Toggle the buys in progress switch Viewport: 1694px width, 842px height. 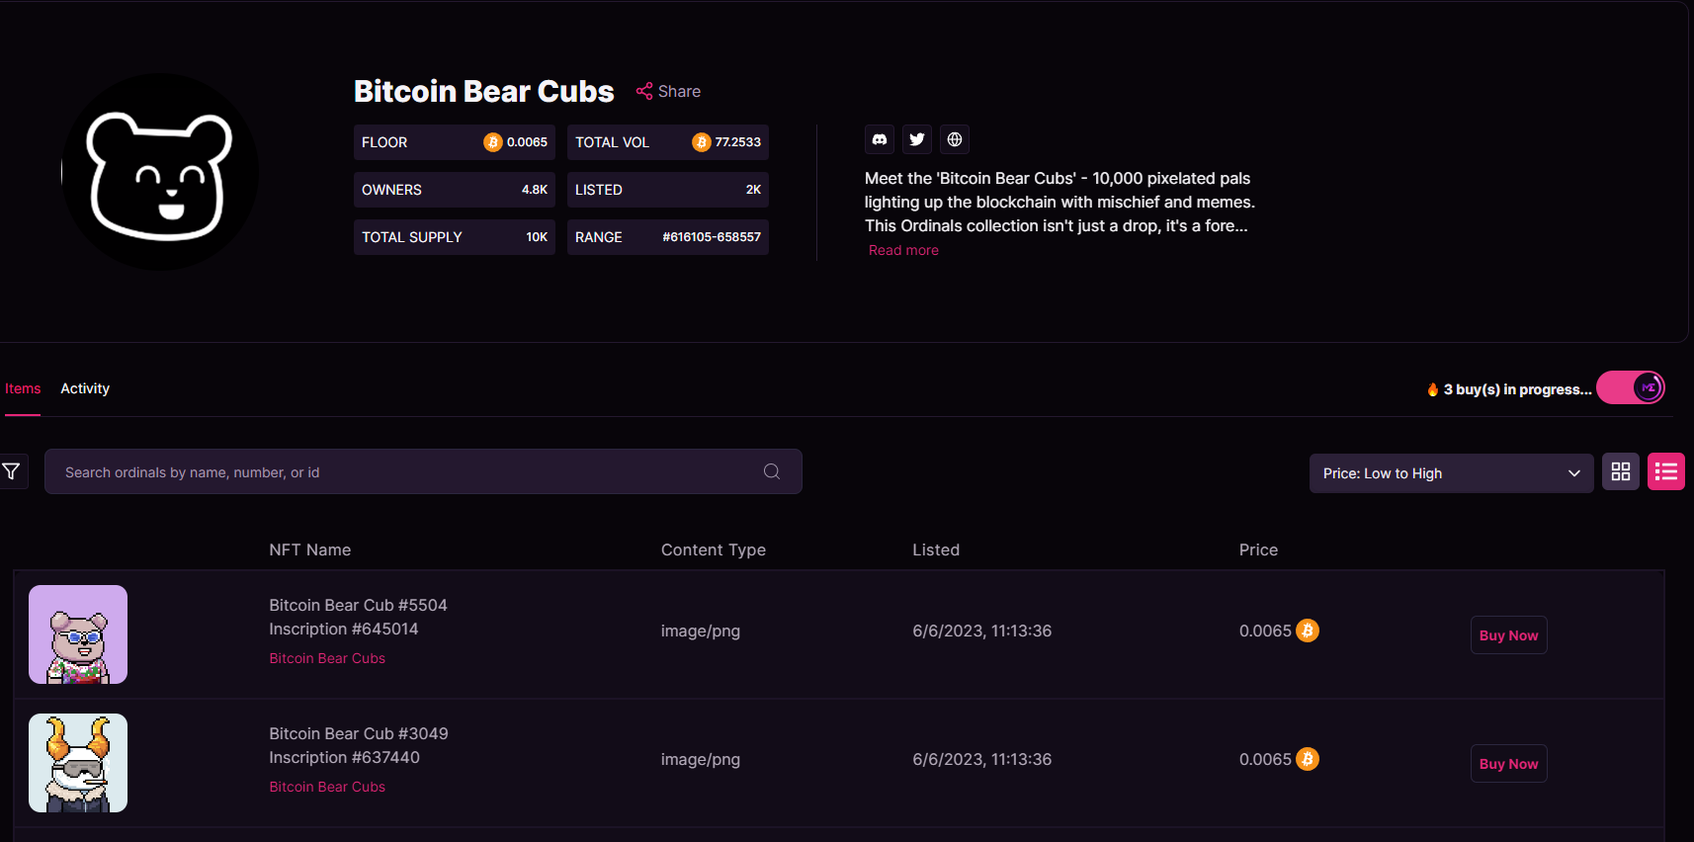click(x=1631, y=388)
